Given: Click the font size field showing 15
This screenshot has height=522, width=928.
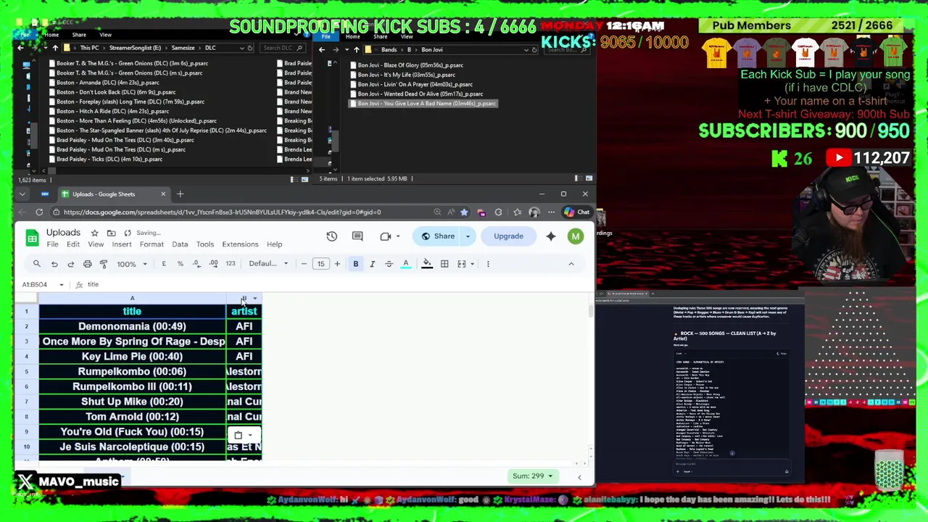Looking at the screenshot, I should [320, 264].
